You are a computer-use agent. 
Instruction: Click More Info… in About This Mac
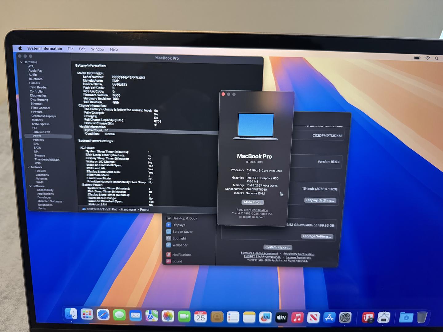tap(253, 202)
